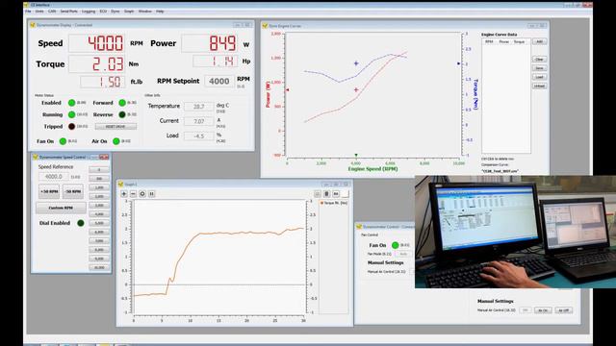The width and height of the screenshot is (616, 346).
Task: Click the Forward status indicator
Action: [122, 103]
